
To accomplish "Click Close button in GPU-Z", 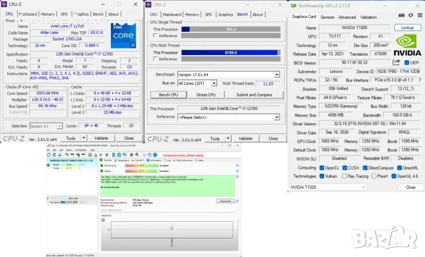I will (410, 187).
